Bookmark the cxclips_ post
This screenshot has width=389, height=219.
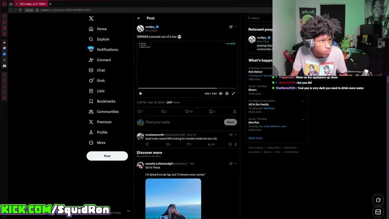point(212,112)
